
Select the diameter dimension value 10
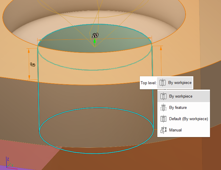(x=95, y=35)
